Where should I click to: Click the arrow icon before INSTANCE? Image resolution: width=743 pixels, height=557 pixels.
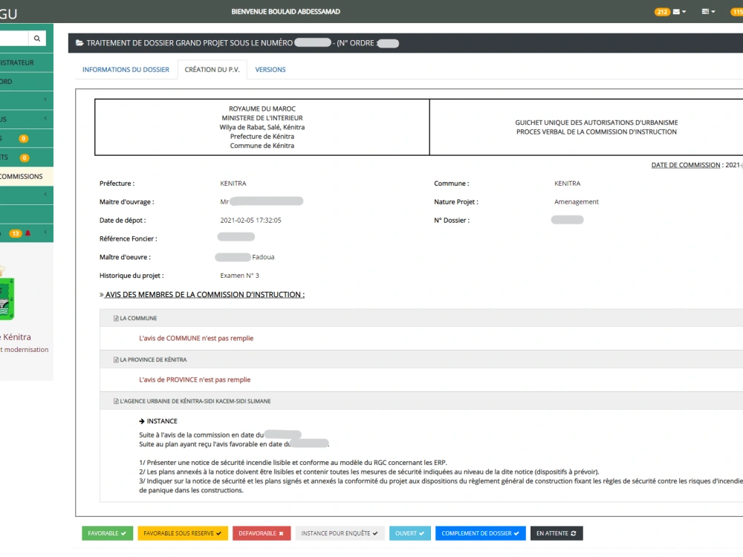click(142, 421)
